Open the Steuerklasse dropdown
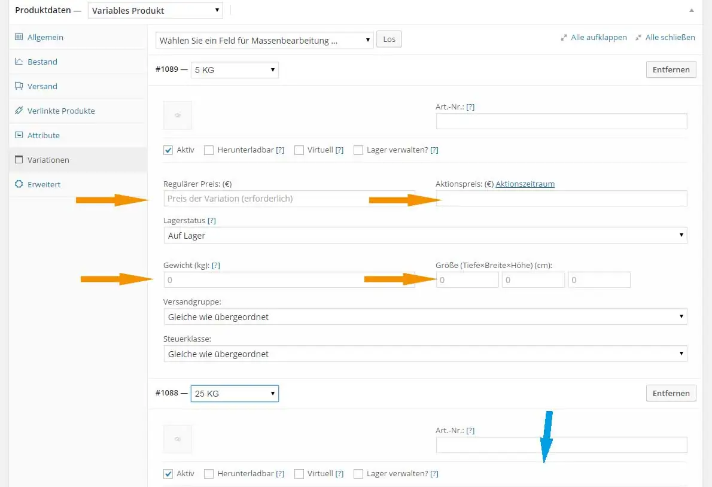The height and width of the screenshot is (487, 712). (425, 354)
